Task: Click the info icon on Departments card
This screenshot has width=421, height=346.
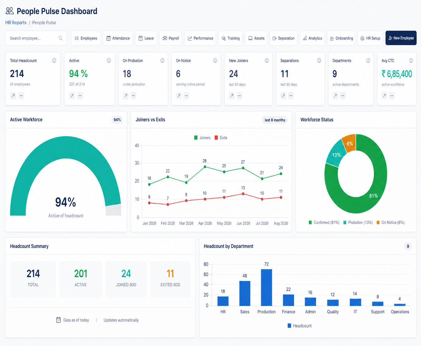Action: 368,61
